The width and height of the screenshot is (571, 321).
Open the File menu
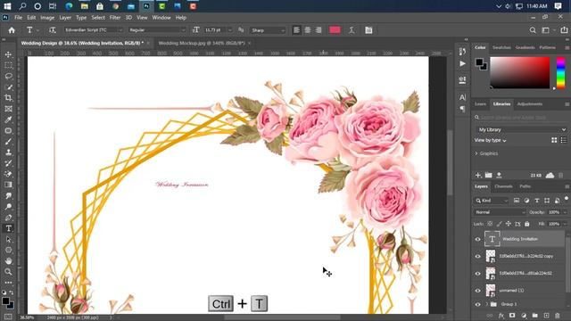click(x=18, y=18)
